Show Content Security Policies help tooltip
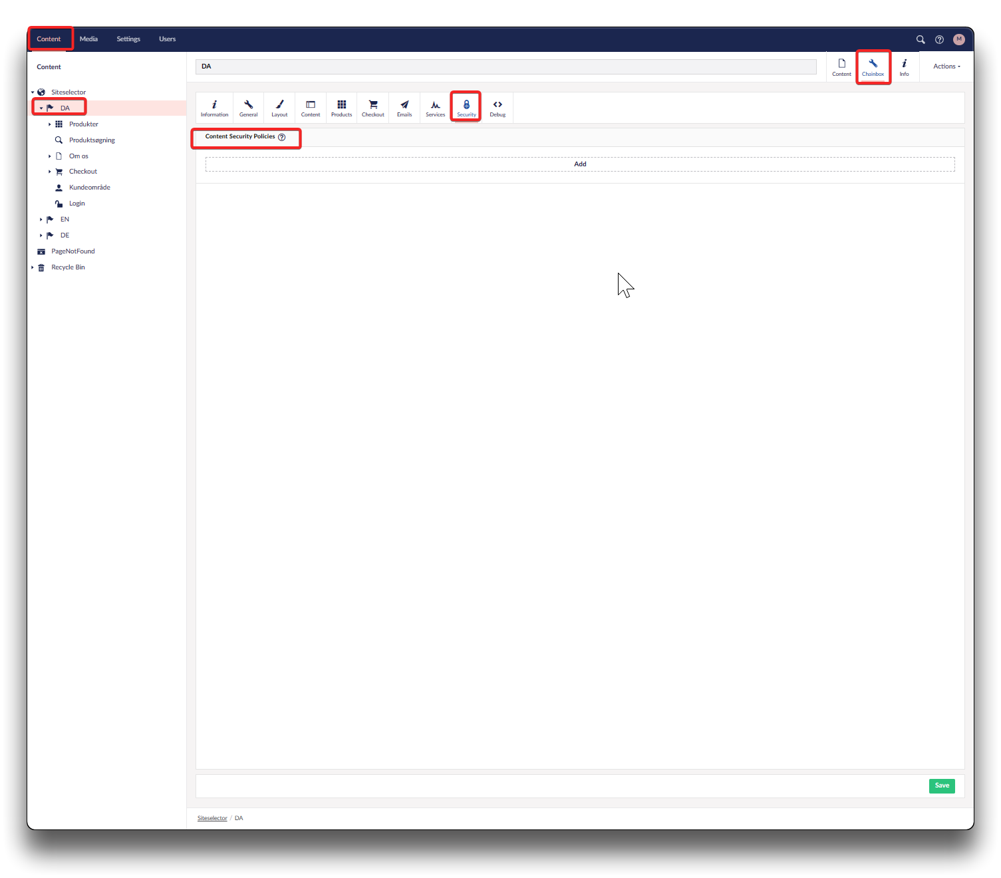The height and width of the screenshot is (878, 1001). coord(282,137)
